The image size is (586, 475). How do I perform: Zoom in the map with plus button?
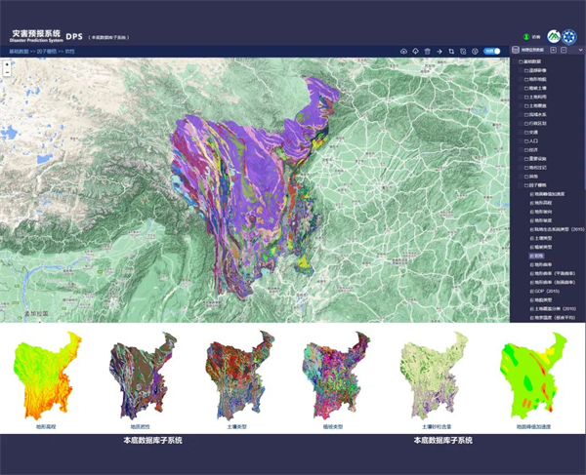click(8, 63)
